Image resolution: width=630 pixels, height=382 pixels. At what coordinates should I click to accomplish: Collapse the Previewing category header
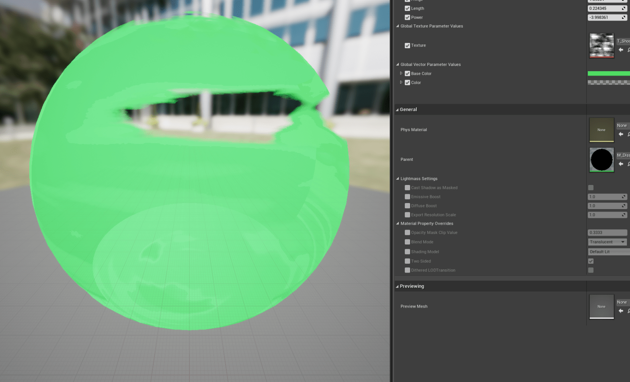click(397, 287)
